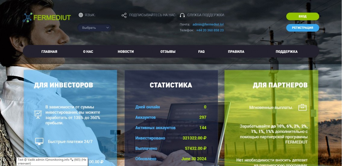Click the presentation chart icon for investors
342x166 pixels.
coord(38,114)
